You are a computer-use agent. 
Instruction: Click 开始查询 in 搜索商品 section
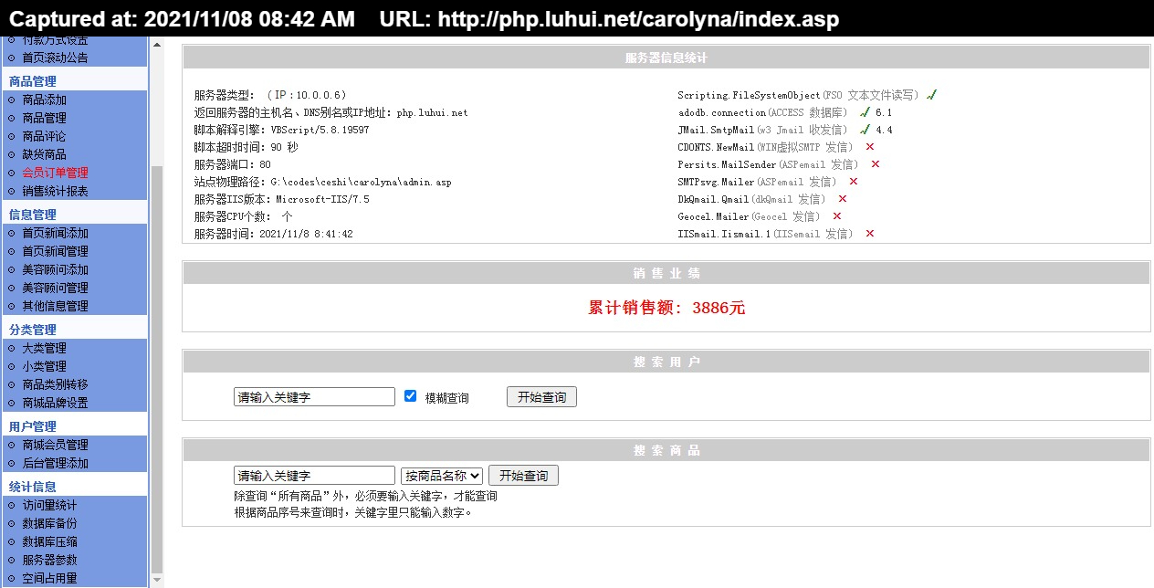coord(523,476)
